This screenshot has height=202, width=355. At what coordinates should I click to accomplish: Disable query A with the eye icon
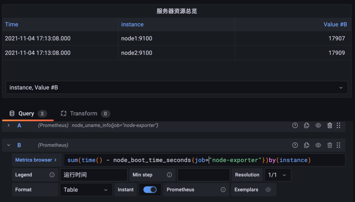(318, 125)
